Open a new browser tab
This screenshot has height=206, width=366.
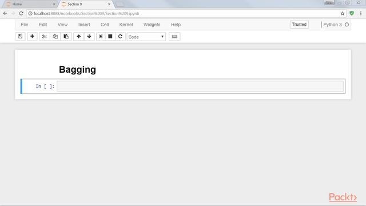click(x=120, y=4)
